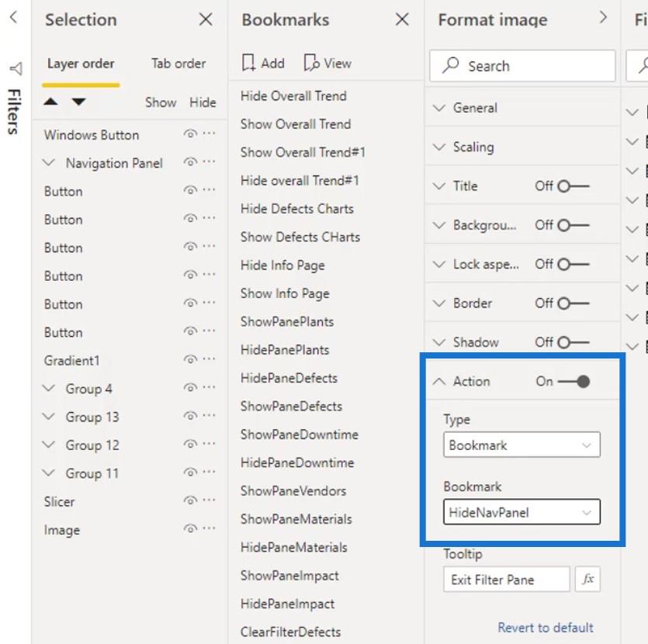The width and height of the screenshot is (648, 644).
Task: Hide the Gradient1 layer
Action: pos(190,359)
